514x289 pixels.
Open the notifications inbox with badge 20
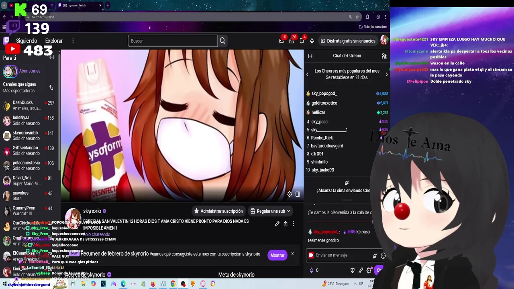tap(292, 41)
